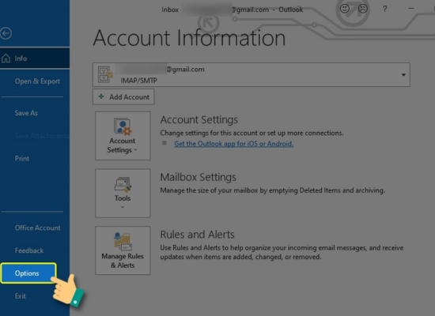This screenshot has height=316, width=435.
Task: Click the frowning face feedback icon
Action: [363, 9]
